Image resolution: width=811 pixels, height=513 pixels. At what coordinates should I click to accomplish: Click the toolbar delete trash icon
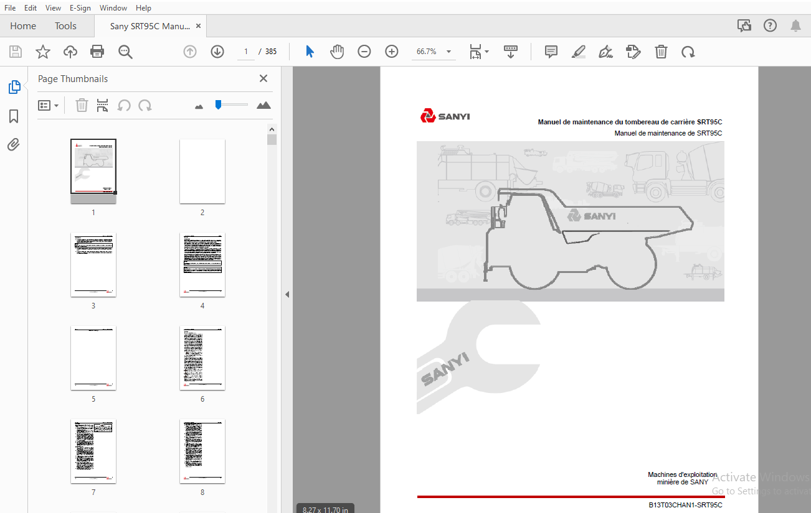click(661, 52)
